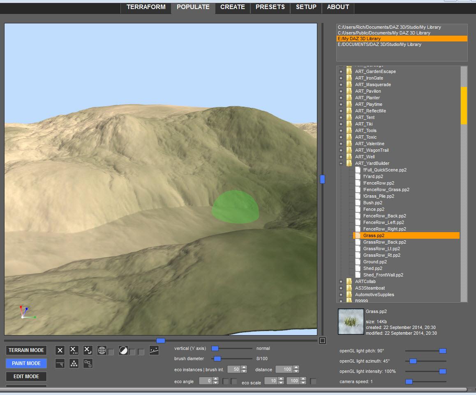Click the hanging line brush icon

click(x=60, y=363)
